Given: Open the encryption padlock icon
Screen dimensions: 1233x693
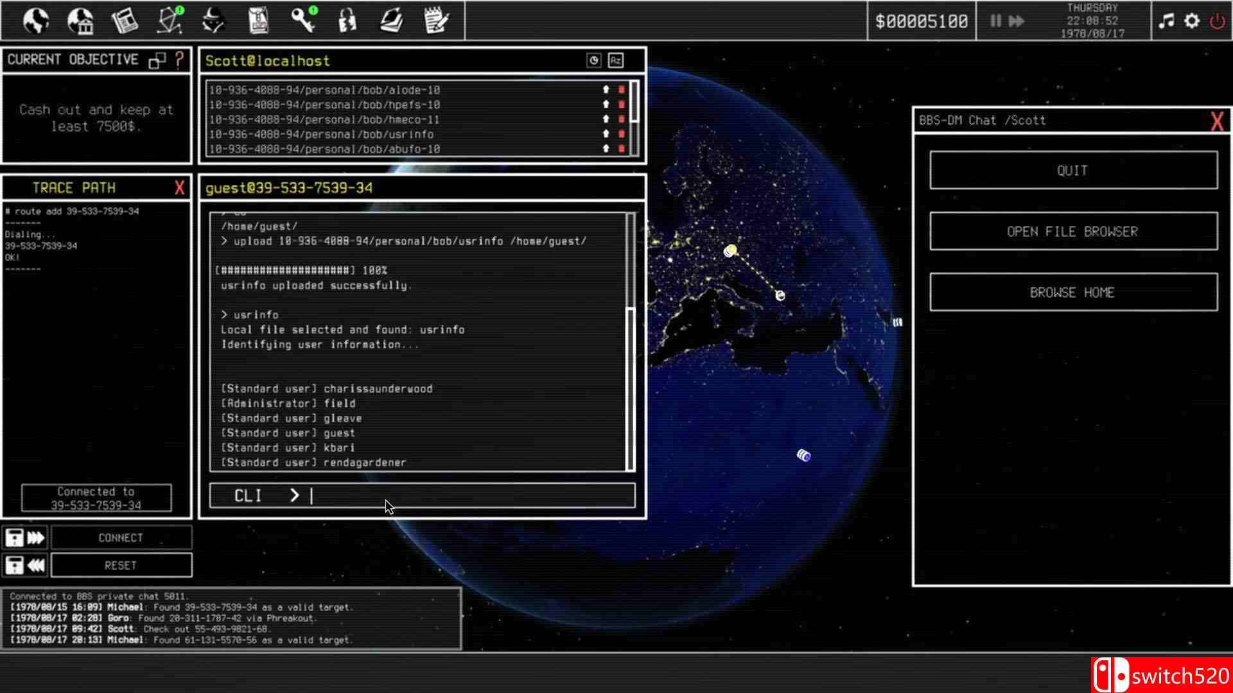Looking at the screenshot, I should point(347,21).
